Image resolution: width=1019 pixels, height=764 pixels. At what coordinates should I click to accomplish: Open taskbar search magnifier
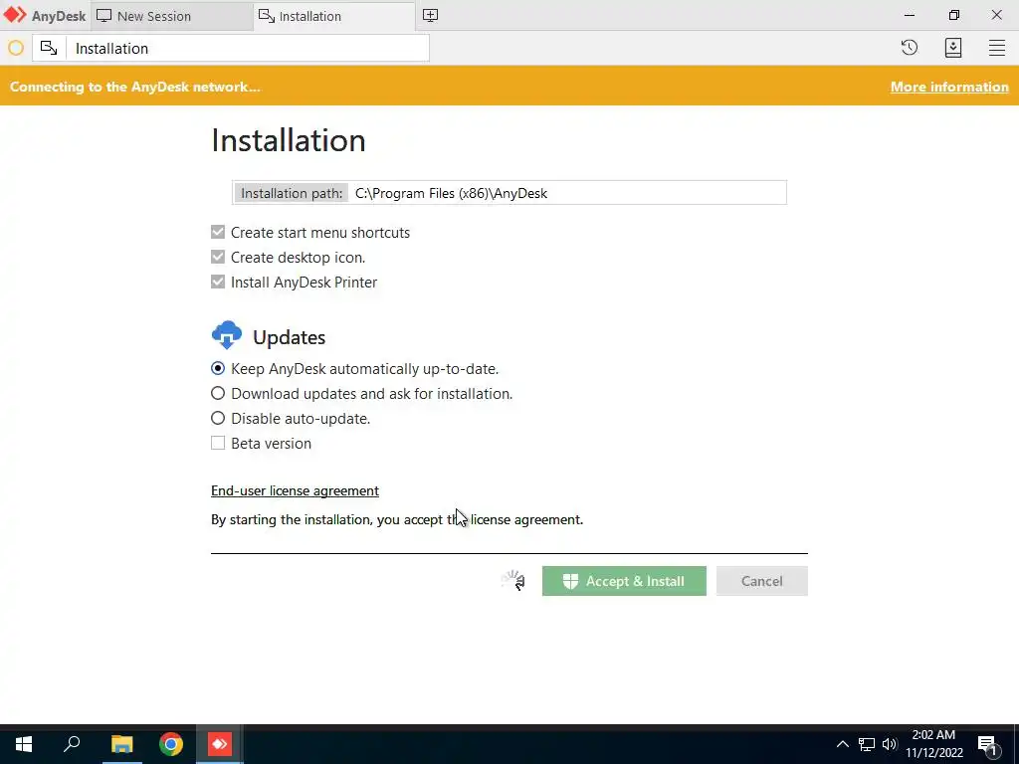[x=72, y=744]
